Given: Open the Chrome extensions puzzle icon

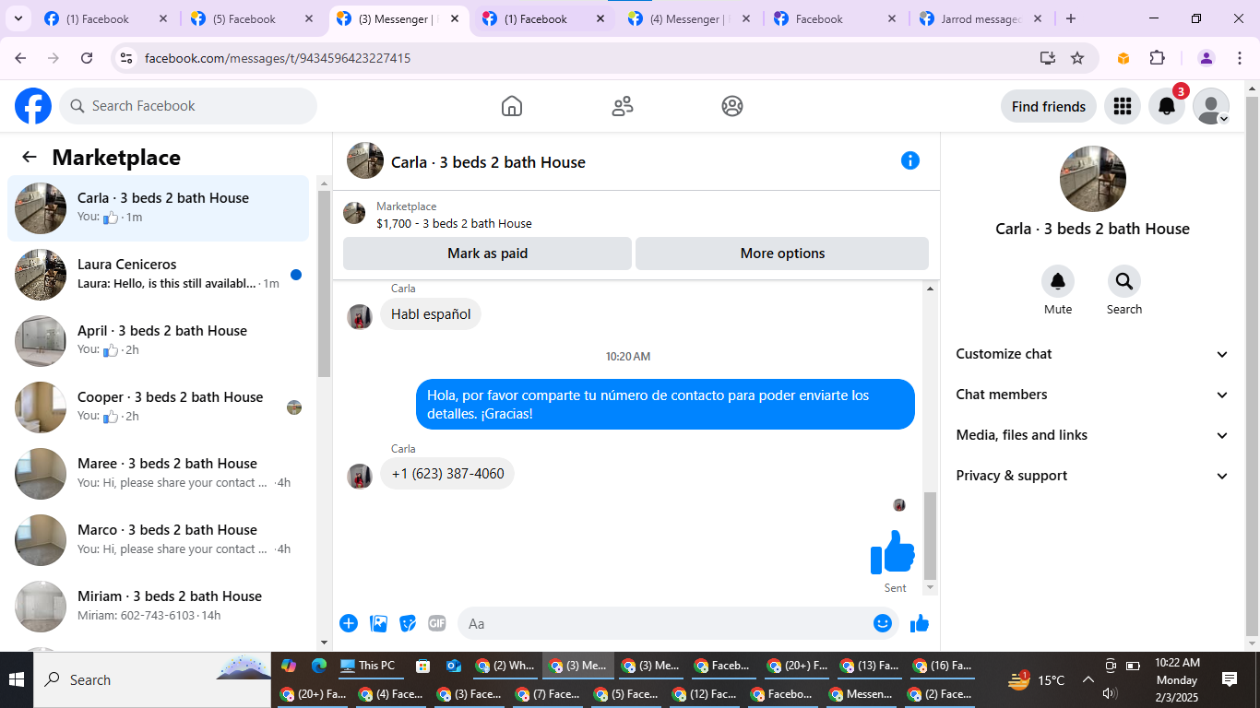Looking at the screenshot, I should pyautogui.click(x=1158, y=58).
